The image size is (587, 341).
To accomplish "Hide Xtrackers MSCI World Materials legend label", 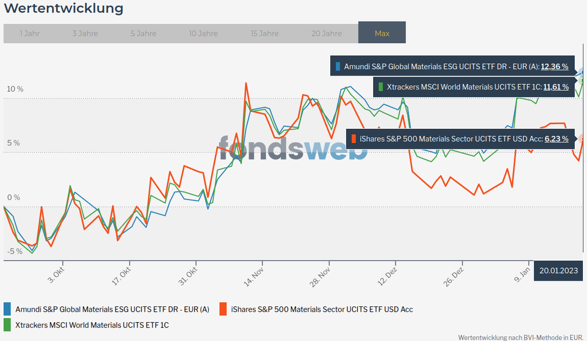I will click(92, 325).
